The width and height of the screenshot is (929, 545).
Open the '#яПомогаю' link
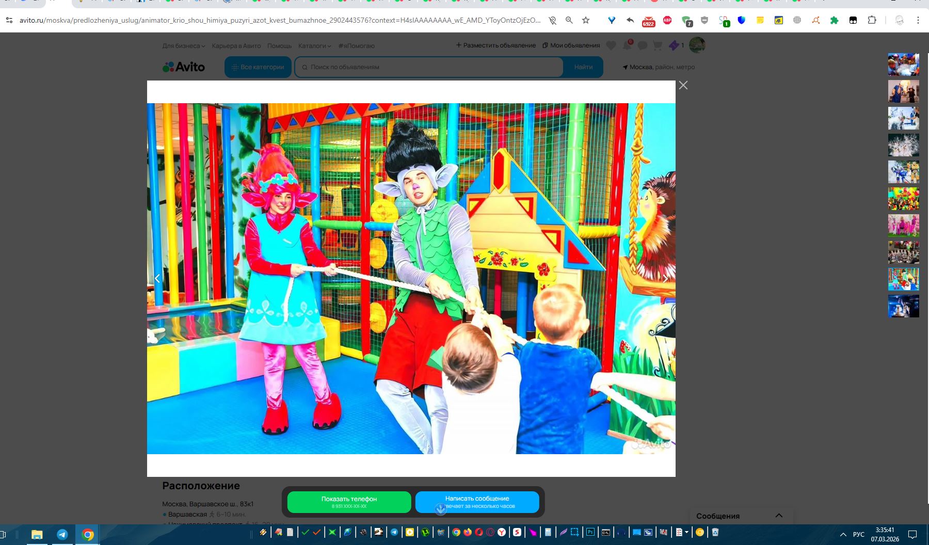(x=357, y=46)
